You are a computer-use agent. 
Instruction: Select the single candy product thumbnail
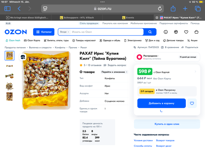tap(9, 76)
